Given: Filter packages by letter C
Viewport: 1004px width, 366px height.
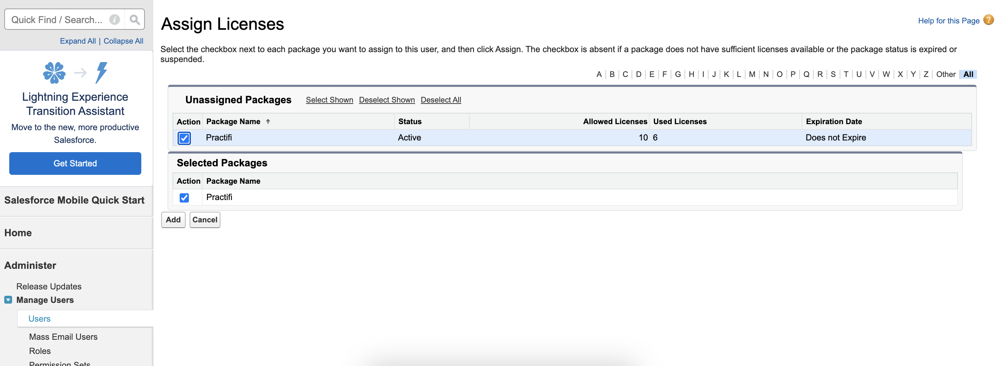Looking at the screenshot, I should [625, 74].
